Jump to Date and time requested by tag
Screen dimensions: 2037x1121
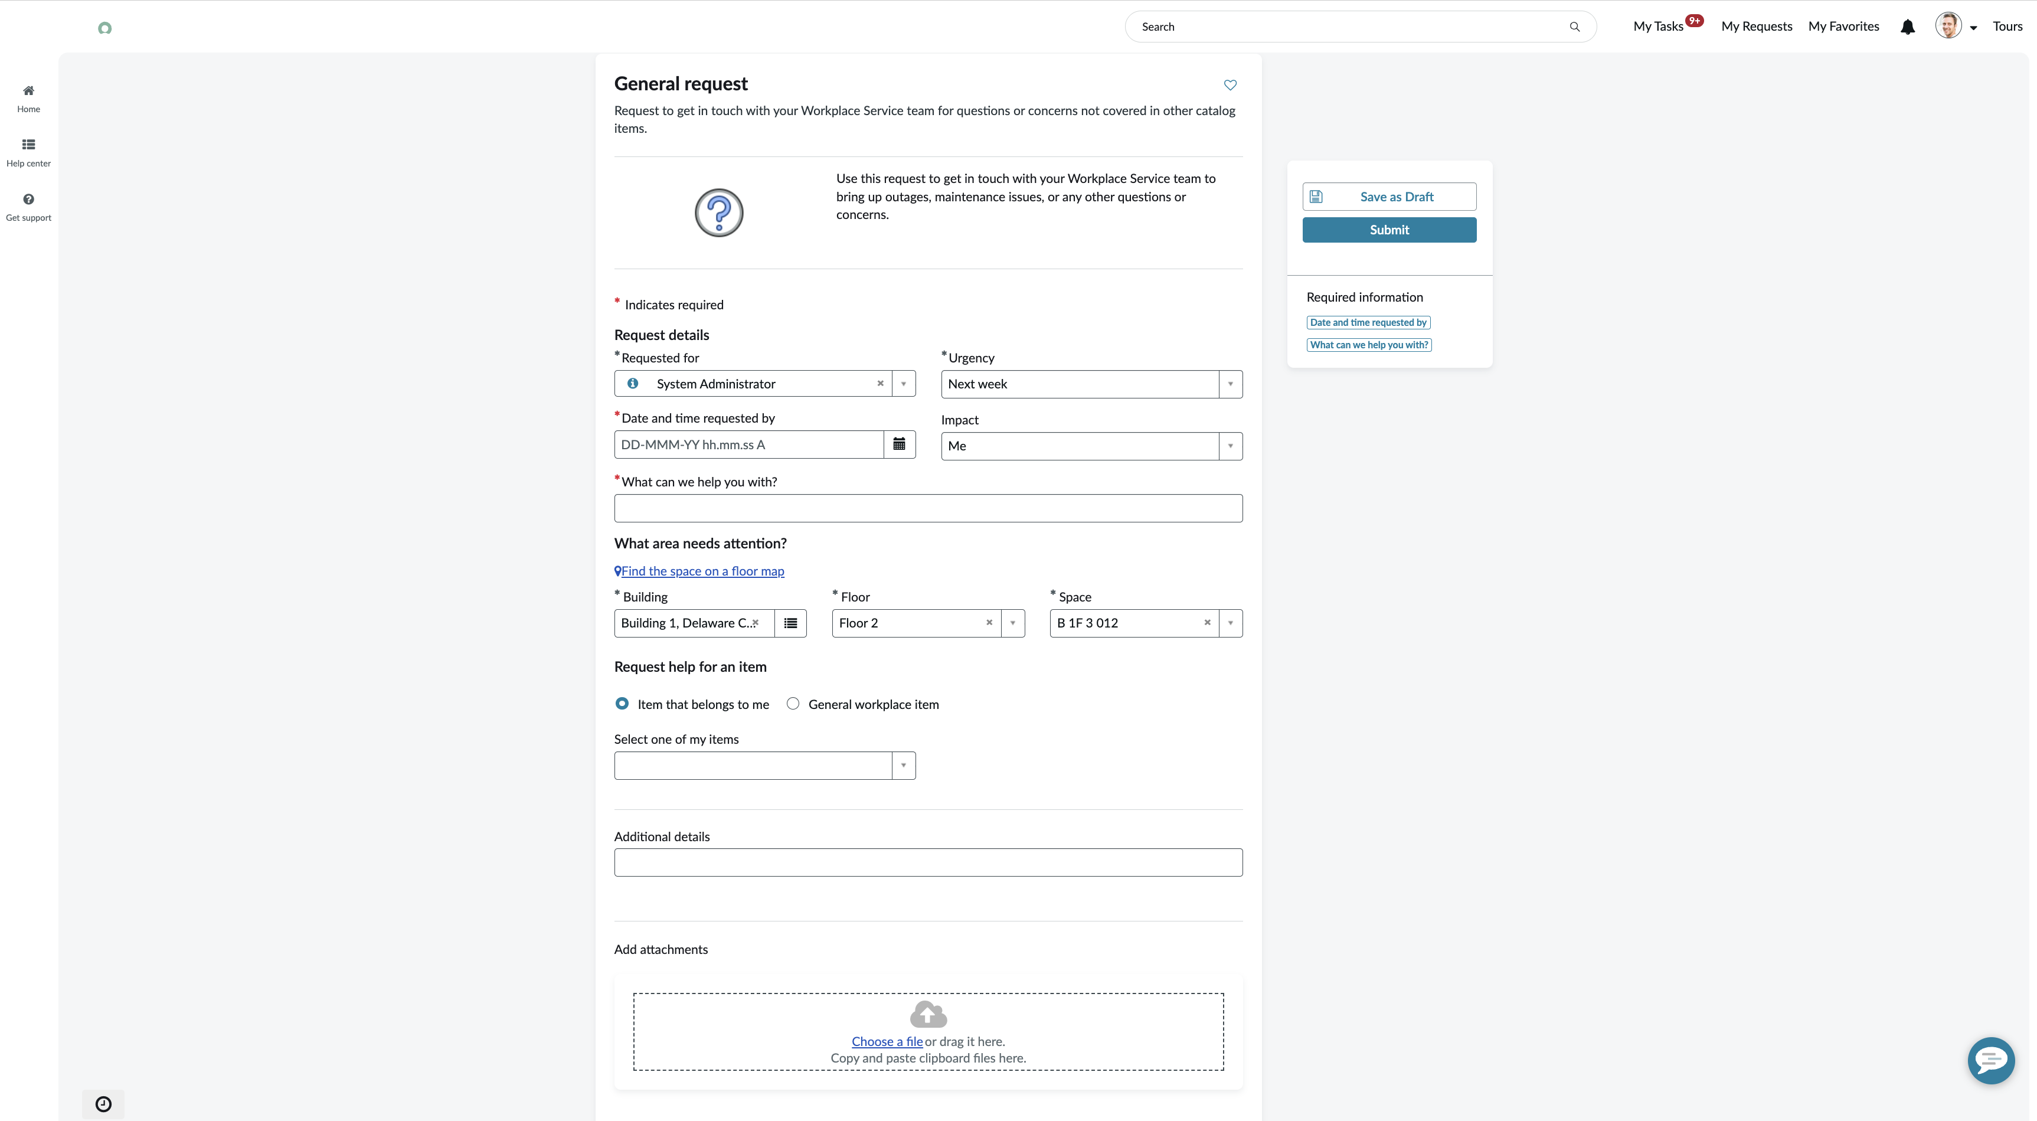1368,322
